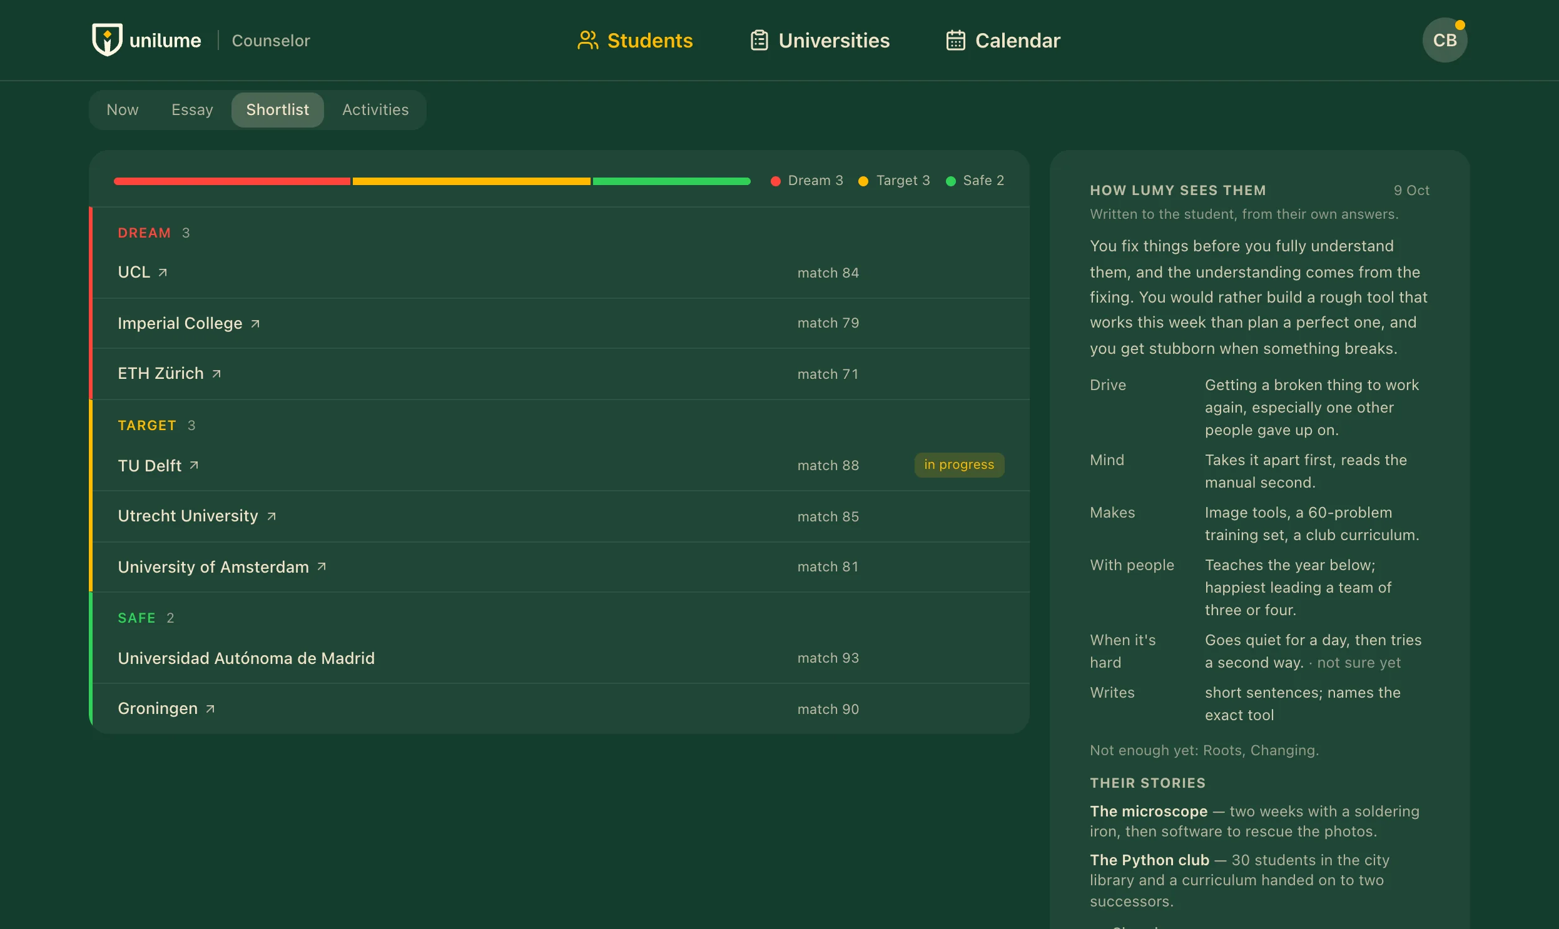Click the green Safe segment of the progress bar

671,181
